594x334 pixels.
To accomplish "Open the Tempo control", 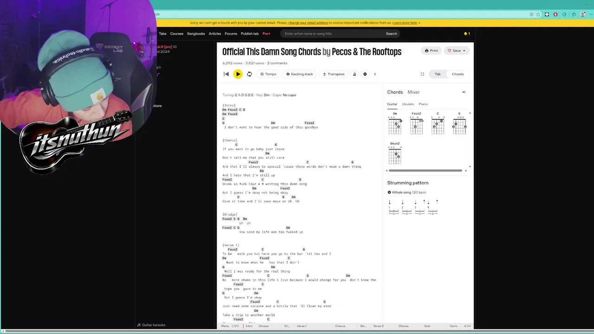I will [x=268, y=74].
